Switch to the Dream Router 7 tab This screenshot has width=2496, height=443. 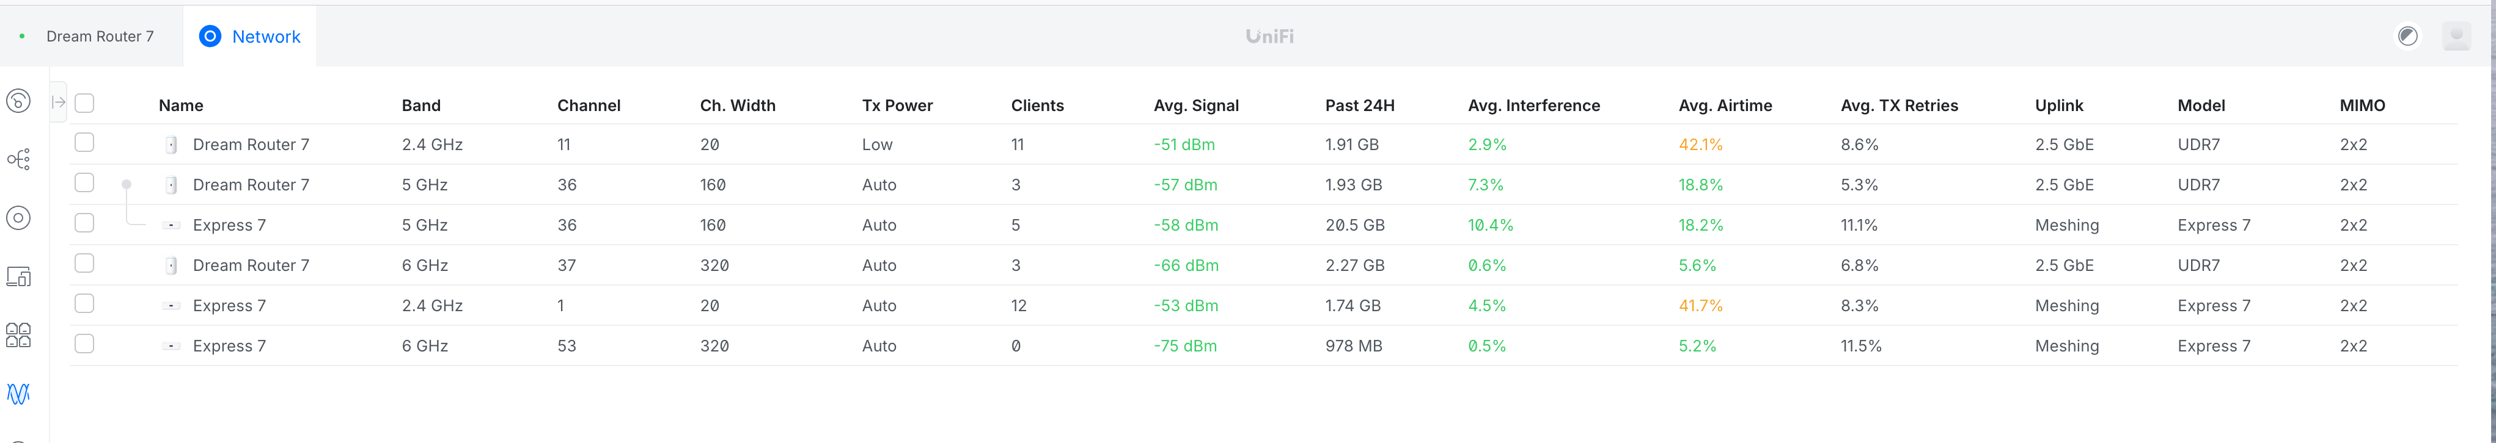(100, 37)
